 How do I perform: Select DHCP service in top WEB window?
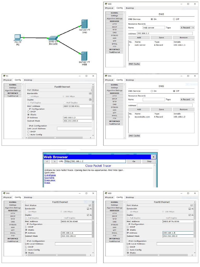[x=115, y=27]
